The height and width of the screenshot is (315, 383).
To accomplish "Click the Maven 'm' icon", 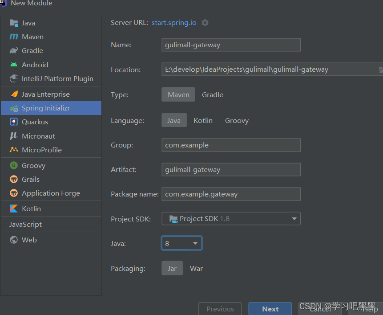I will coord(14,37).
